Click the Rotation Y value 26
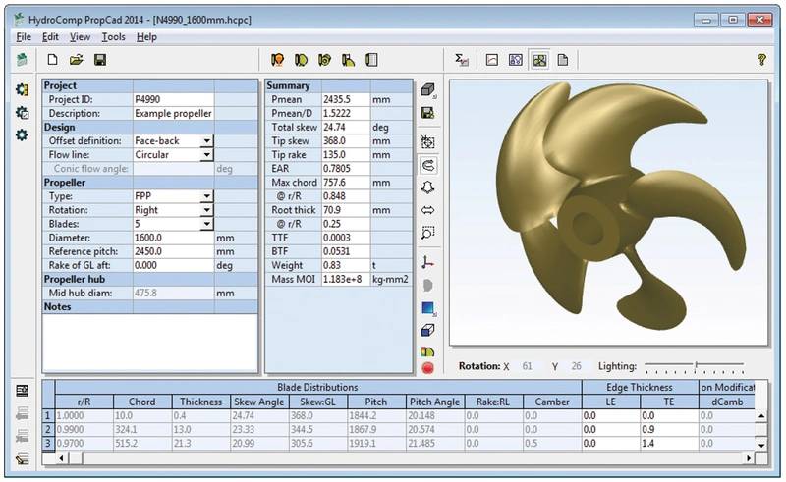Image resolution: width=786 pixels, height=482 pixels. click(577, 366)
